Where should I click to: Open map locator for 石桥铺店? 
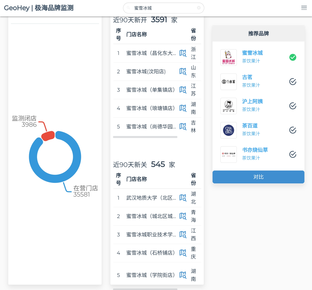tap(183, 253)
